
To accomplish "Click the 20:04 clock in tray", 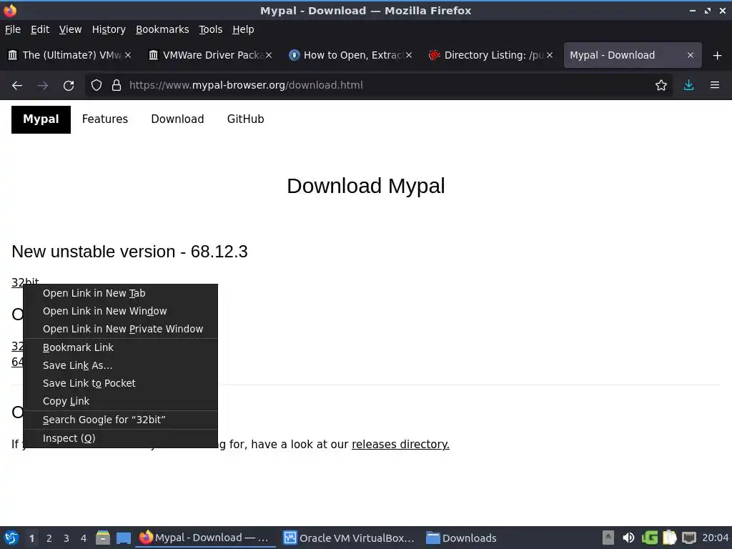I will pos(715,538).
